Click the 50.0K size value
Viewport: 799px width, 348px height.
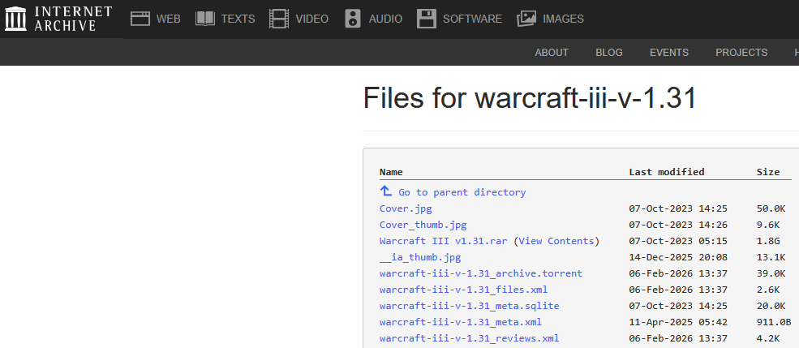771,208
